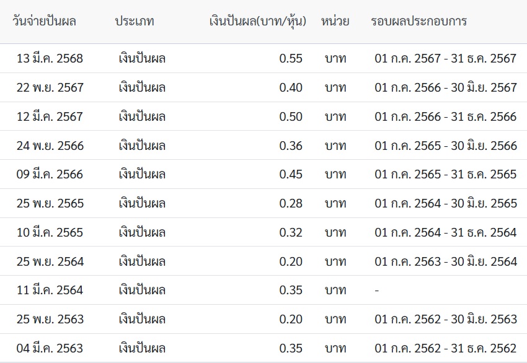Click the วันจ่ายปันผล column header
The width and height of the screenshot is (527, 363).
click(45, 22)
